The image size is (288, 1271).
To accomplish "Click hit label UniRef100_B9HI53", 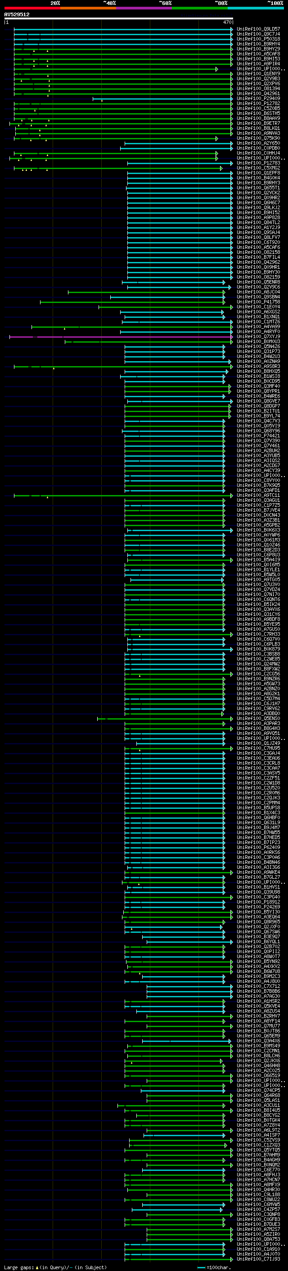I will tap(258, 59).
